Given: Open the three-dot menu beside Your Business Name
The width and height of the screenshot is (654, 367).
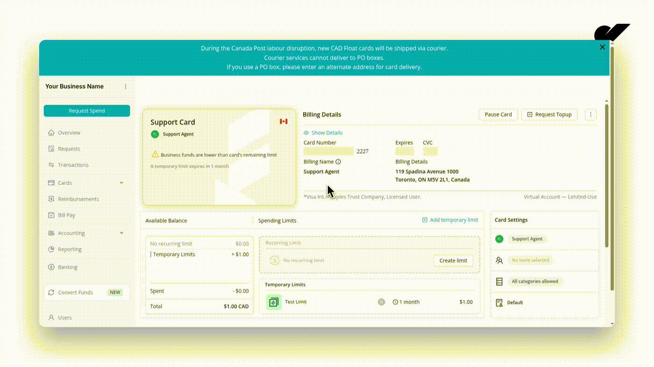Looking at the screenshot, I should coord(125,86).
